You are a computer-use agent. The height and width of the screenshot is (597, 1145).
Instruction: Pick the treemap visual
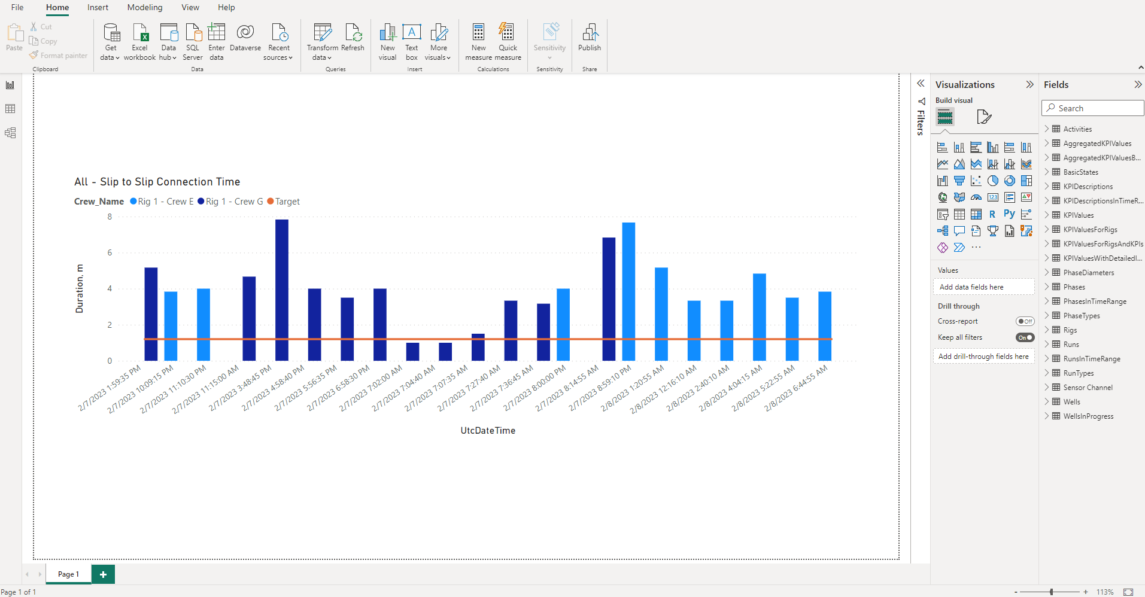[1026, 181]
